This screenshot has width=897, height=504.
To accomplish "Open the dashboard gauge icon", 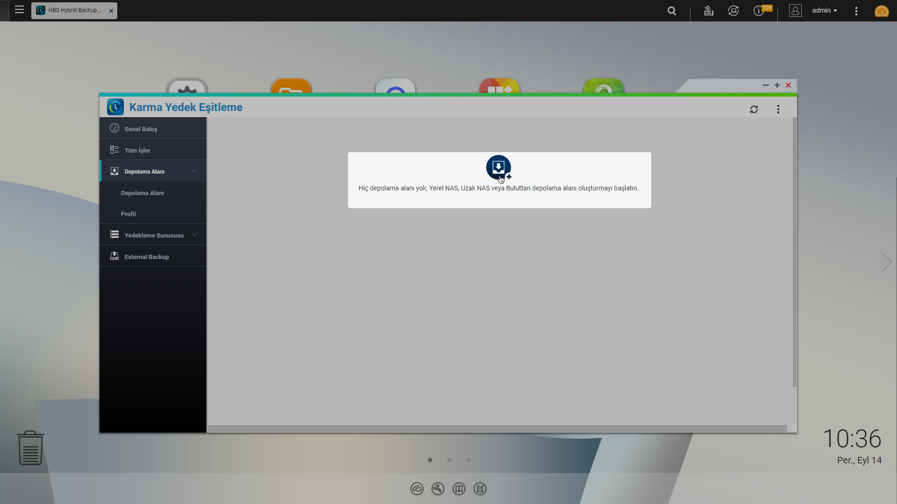I will point(881,11).
